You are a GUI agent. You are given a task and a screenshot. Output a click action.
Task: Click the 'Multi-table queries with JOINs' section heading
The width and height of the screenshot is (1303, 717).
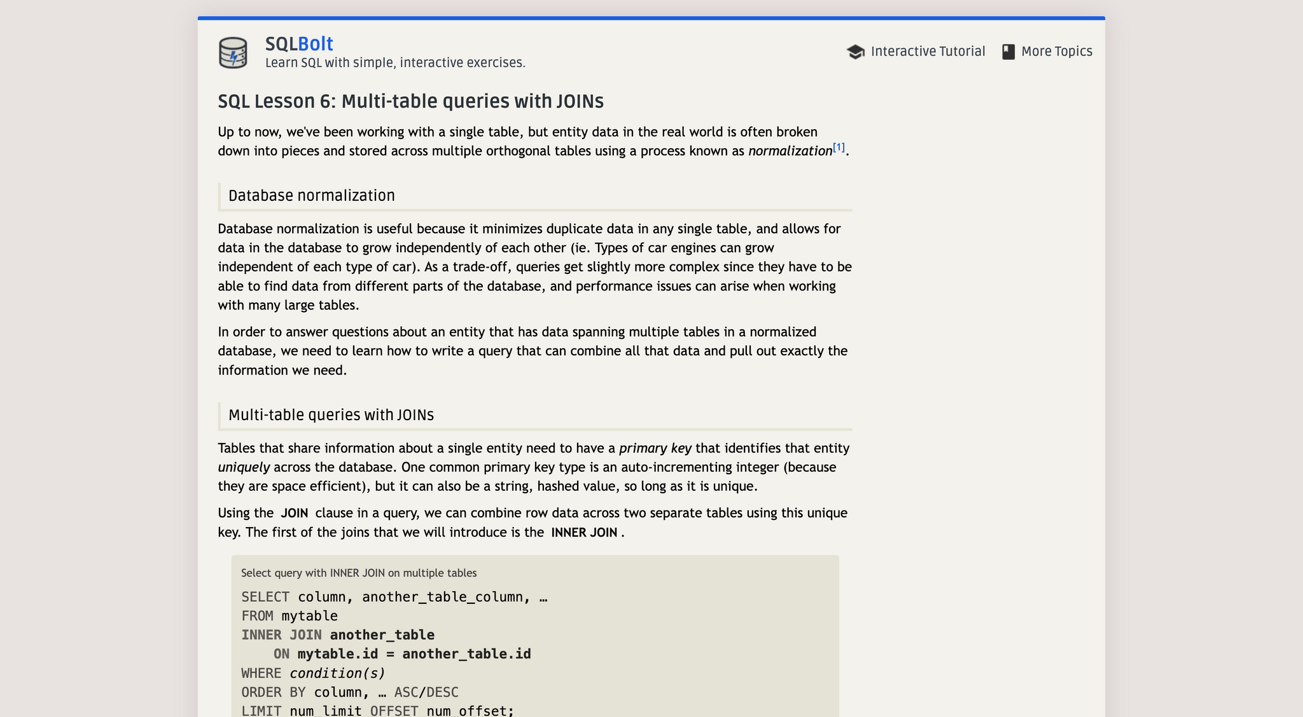click(331, 415)
